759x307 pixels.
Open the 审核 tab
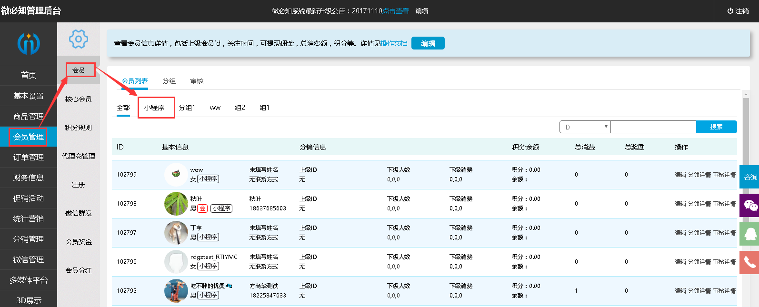(197, 81)
